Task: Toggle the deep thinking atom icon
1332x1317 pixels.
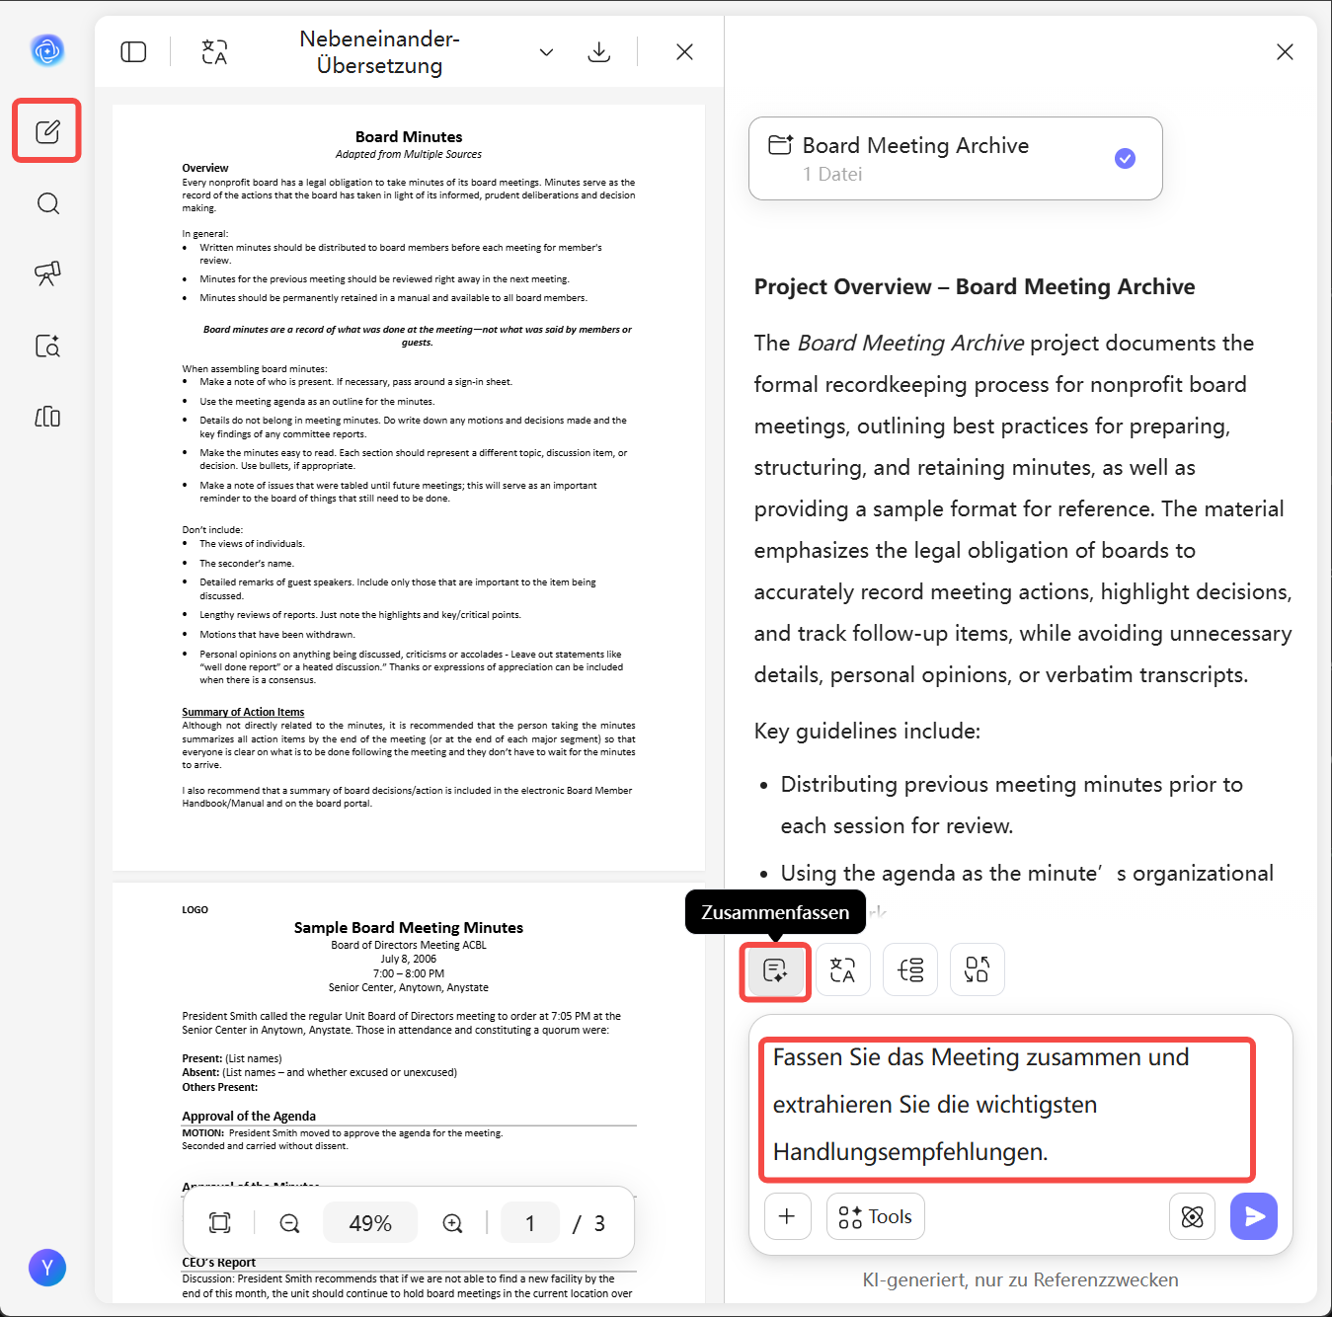Action: coord(1192,1216)
